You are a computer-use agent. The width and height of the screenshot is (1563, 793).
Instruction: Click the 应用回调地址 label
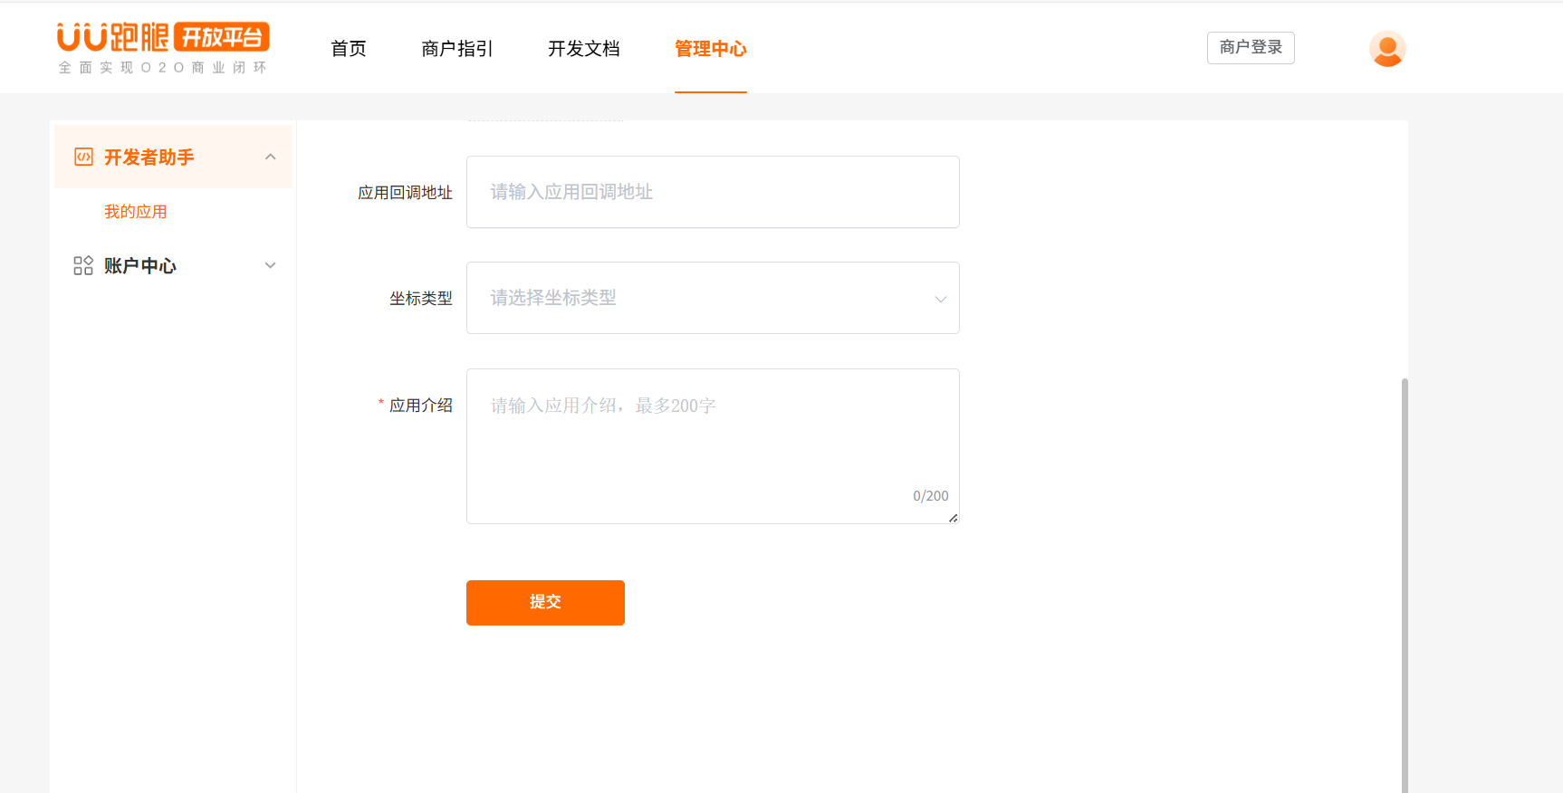tap(405, 193)
